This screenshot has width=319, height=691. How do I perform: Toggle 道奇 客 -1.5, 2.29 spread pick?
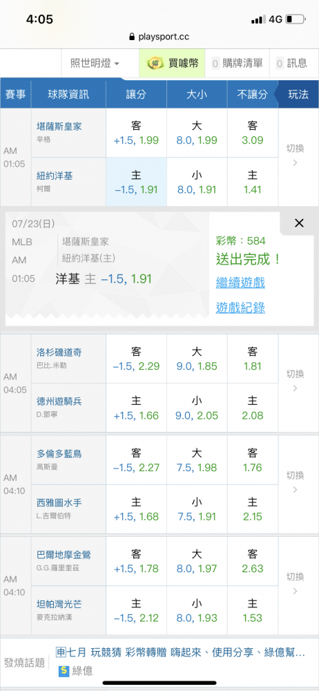point(136,359)
